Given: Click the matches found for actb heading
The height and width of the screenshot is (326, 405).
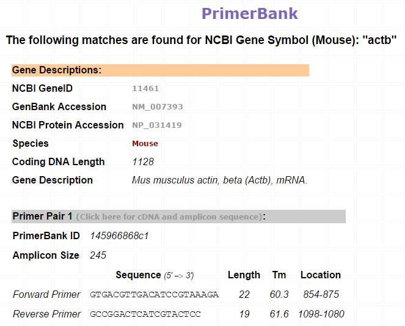Looking at the screenshot, I should click(x=201, y=40).
